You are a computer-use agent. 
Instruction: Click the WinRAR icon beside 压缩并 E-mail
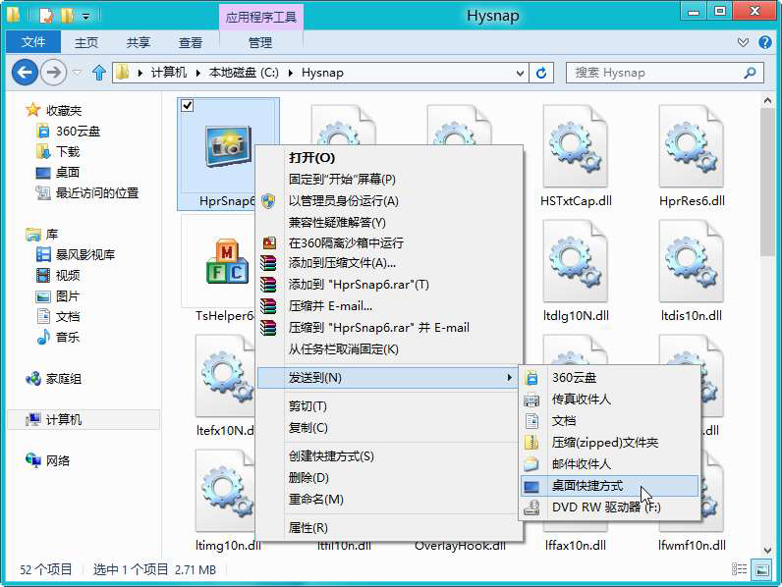click(268, 306)
